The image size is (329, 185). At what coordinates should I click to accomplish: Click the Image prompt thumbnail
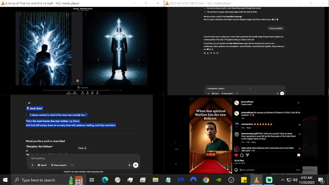(79, 88)
